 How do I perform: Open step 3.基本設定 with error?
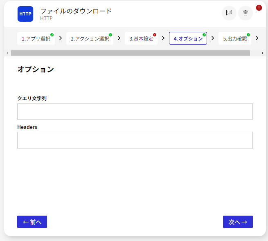[141, 38]
